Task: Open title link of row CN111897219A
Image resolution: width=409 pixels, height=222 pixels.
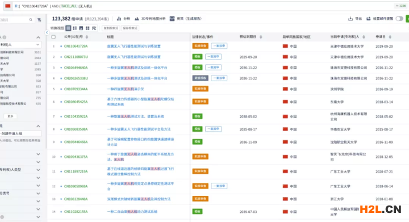Action: click(x=140, y=171)
